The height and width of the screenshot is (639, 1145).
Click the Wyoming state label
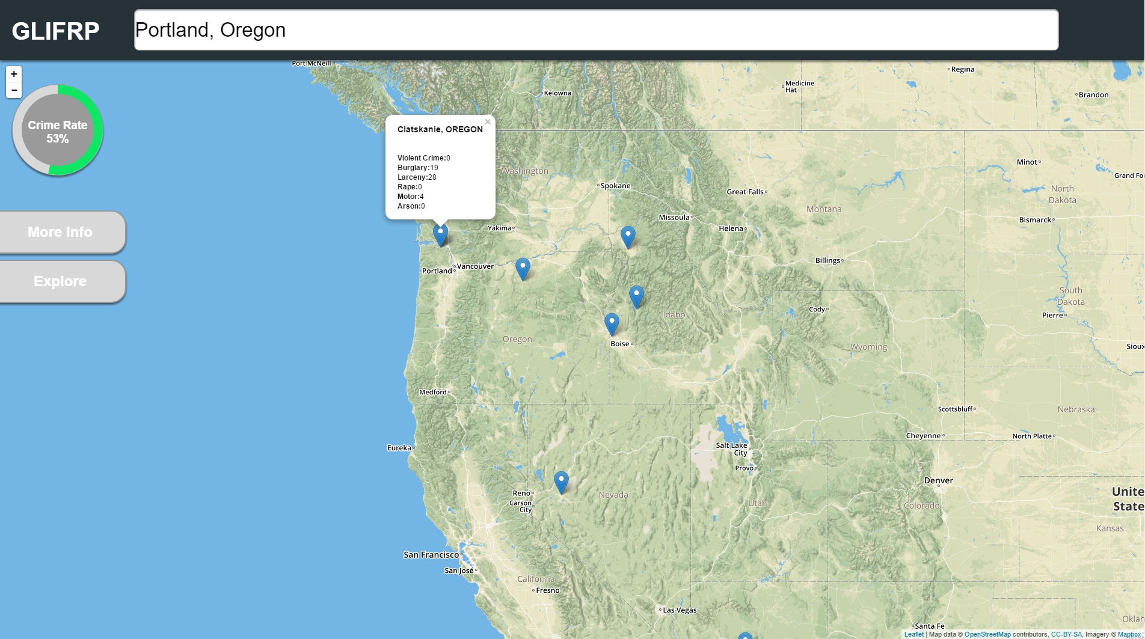868,347
